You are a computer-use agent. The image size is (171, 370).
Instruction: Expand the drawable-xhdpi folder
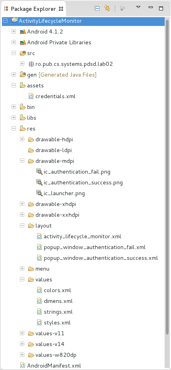tap(22, 204)
